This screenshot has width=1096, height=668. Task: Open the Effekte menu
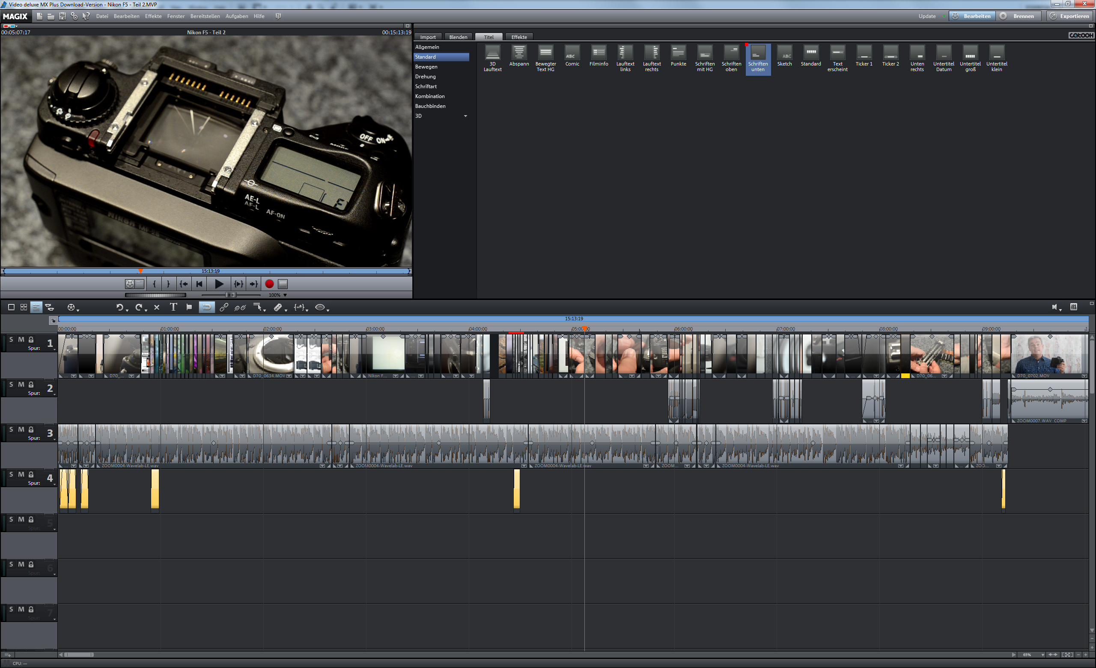point(153,16)
